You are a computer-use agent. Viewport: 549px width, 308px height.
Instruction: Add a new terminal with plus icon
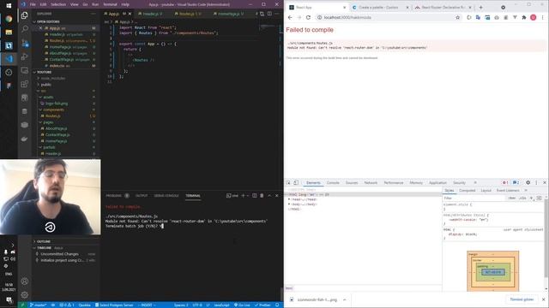coord(243,196)
